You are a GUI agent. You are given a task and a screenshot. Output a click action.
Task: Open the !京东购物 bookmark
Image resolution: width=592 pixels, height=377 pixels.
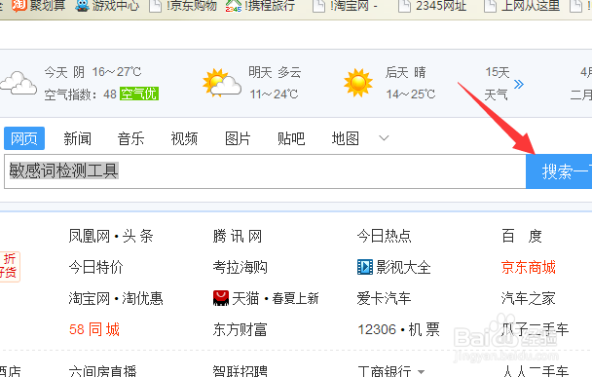[183, 6]
